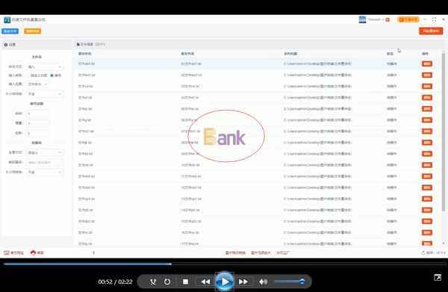Click the scrollbar down arrow of file list
Image resolution: width=448 pixels, height=292 pixels.
pos(443,243)
